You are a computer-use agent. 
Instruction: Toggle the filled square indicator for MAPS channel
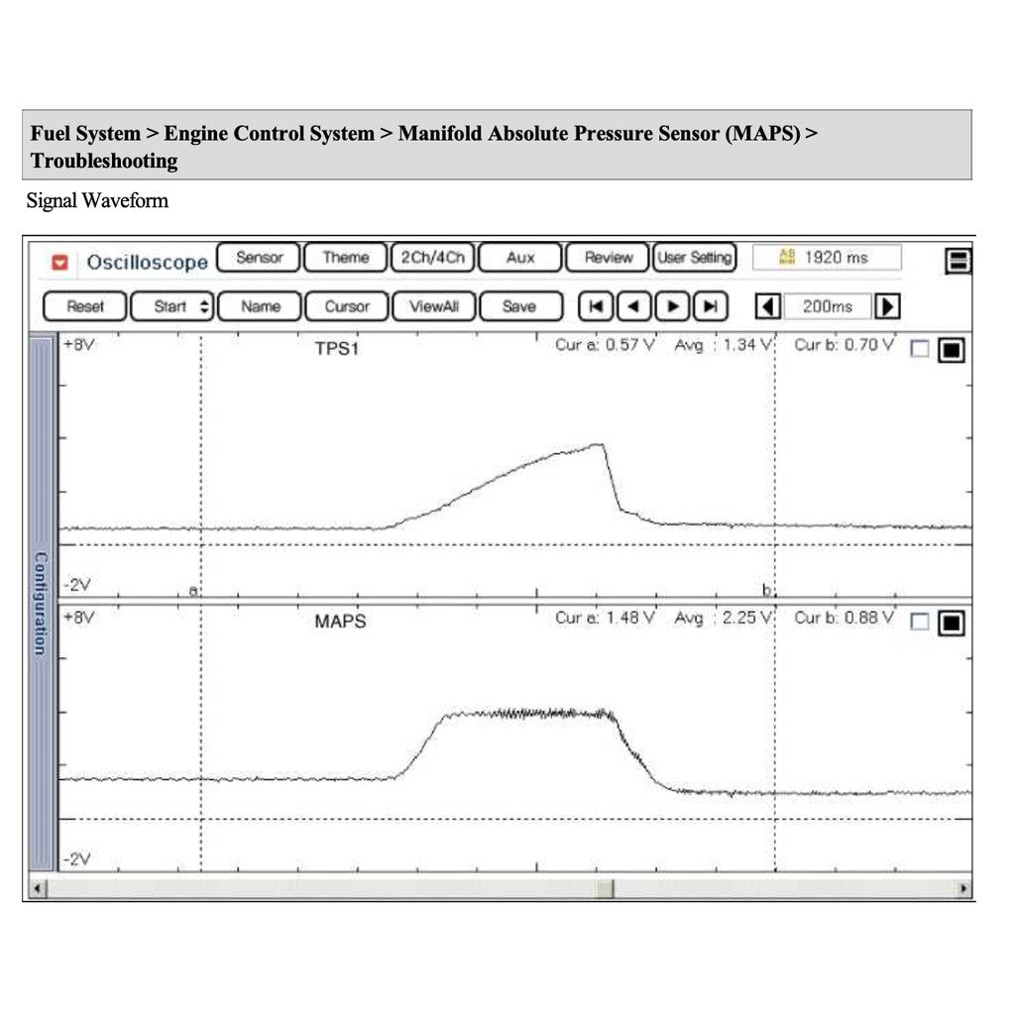(x=951, y=622)
